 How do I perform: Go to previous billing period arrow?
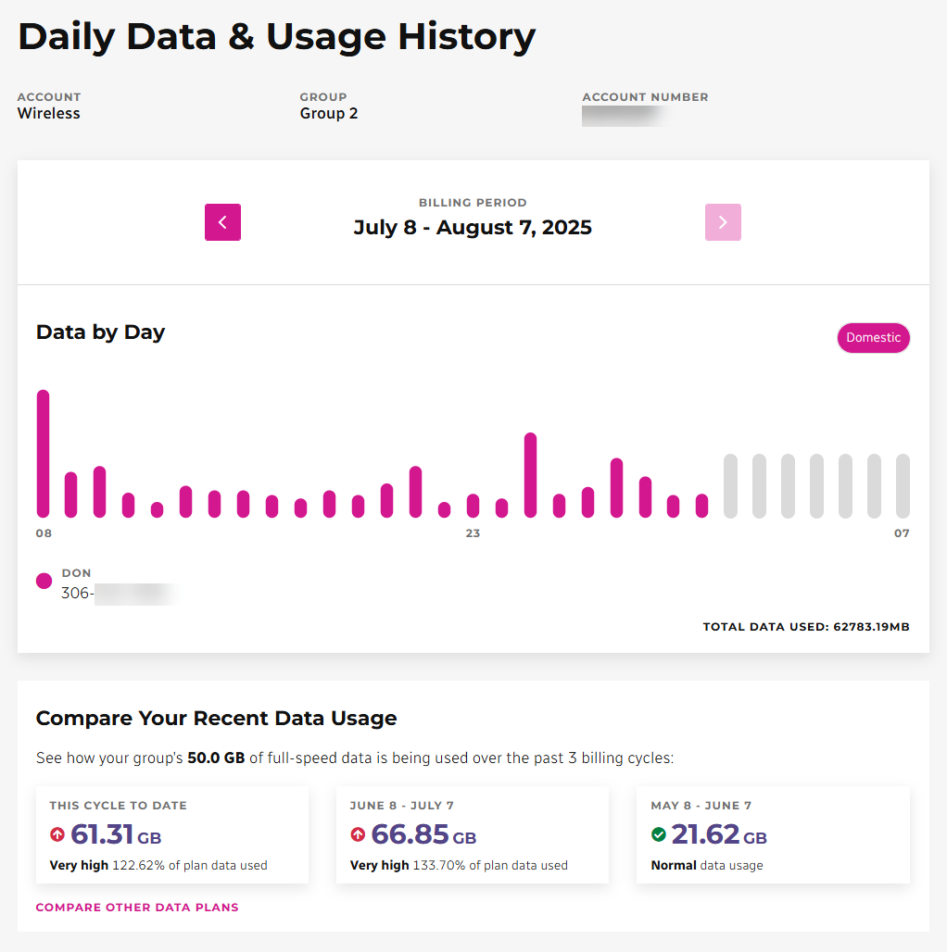[222, 222]
